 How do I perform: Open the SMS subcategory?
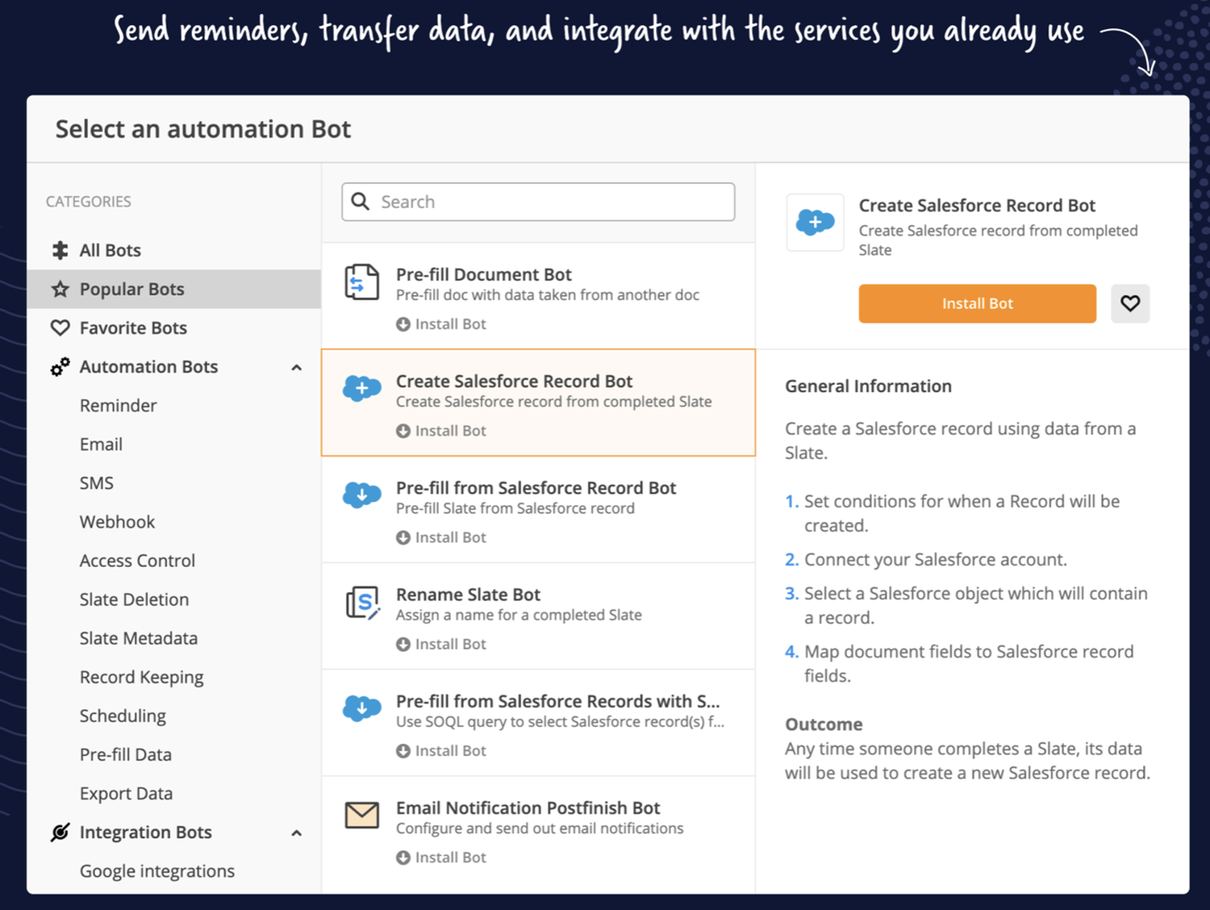coord(96,483)
